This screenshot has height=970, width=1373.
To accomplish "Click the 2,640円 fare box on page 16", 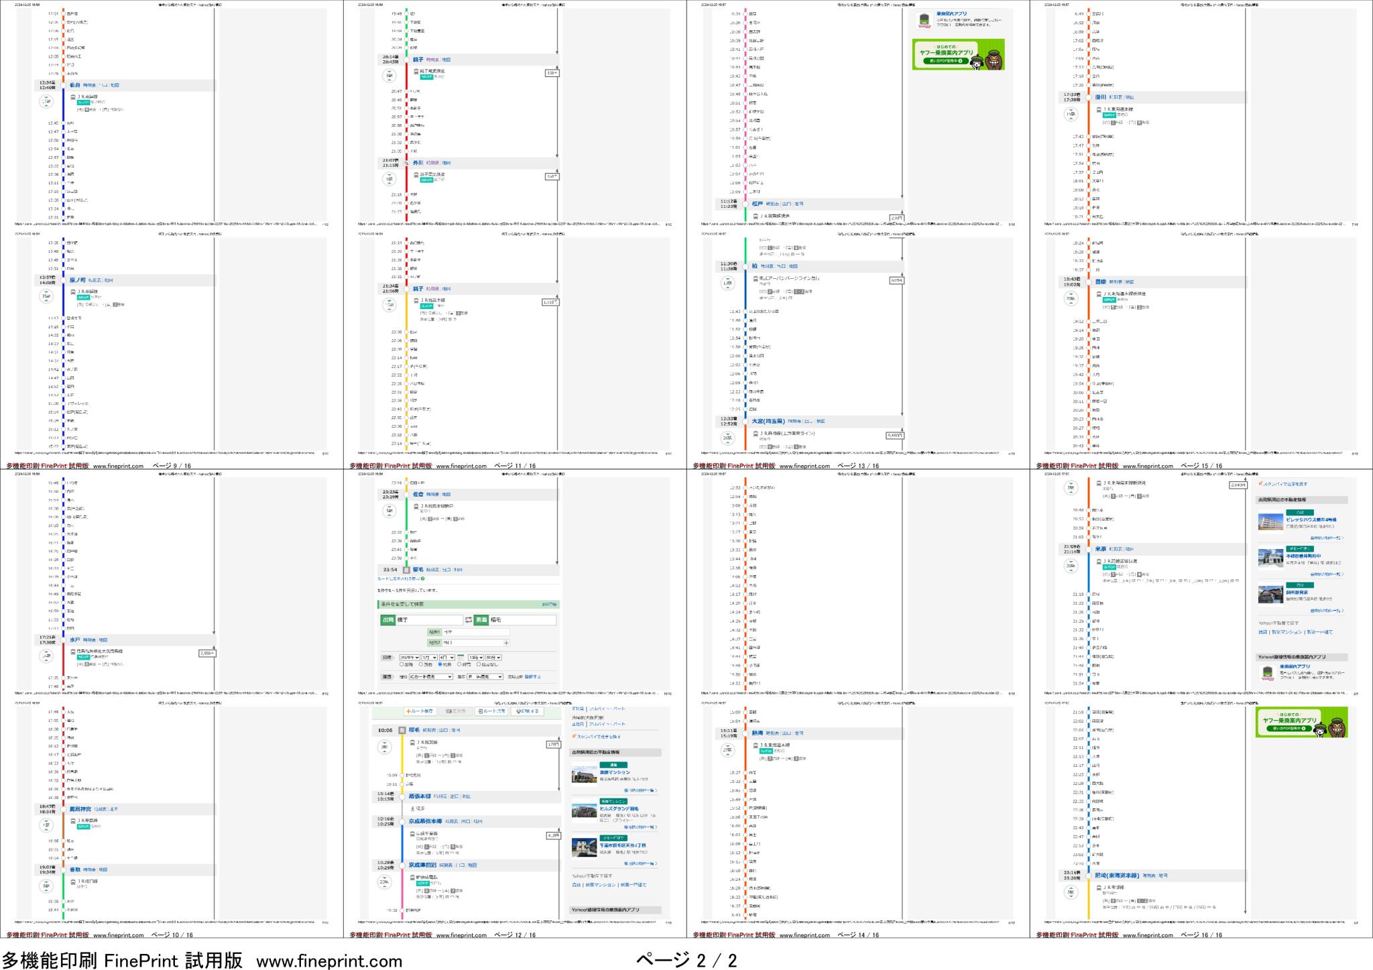I will point(1238,485).
